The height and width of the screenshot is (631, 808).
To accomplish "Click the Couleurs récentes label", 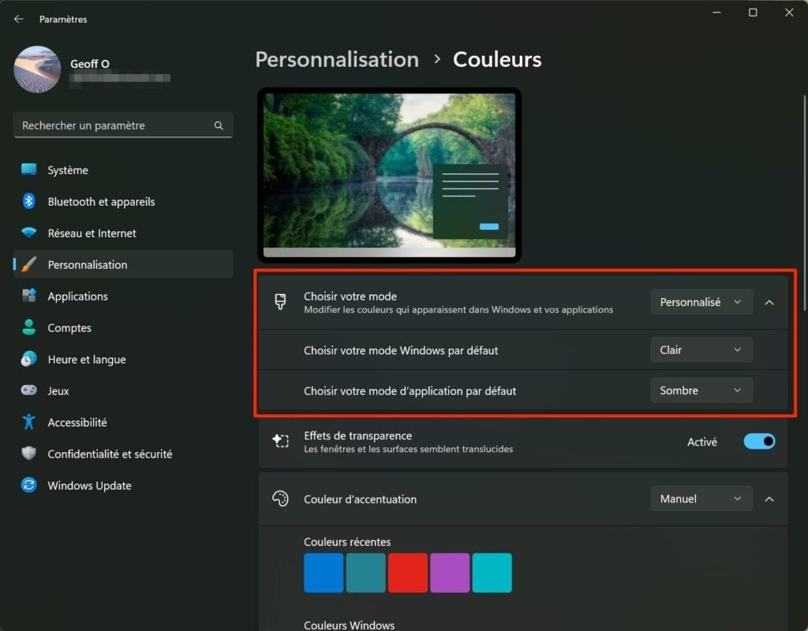I will [x=347, y=542].
